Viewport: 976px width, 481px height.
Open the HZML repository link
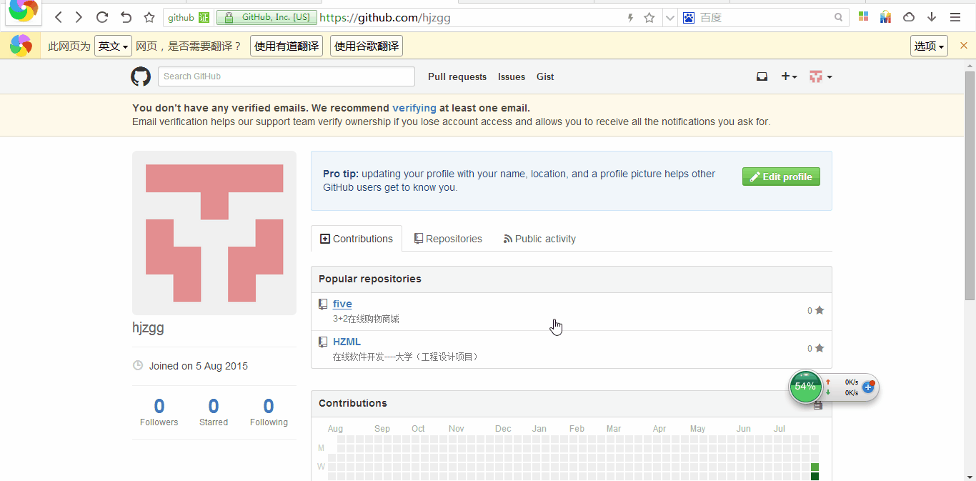pos(347,342)
